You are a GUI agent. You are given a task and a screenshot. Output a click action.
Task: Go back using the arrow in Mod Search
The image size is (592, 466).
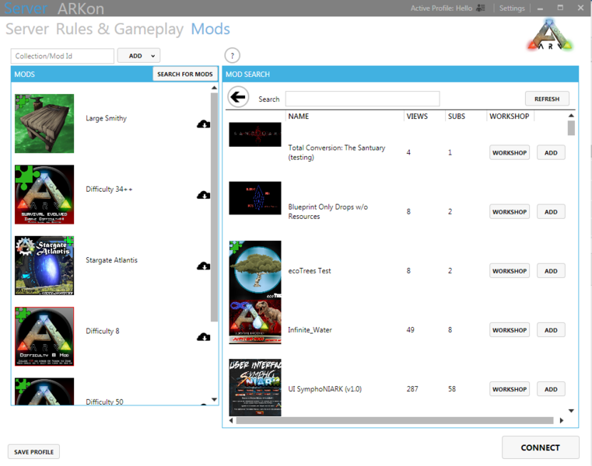pos(238,97)
